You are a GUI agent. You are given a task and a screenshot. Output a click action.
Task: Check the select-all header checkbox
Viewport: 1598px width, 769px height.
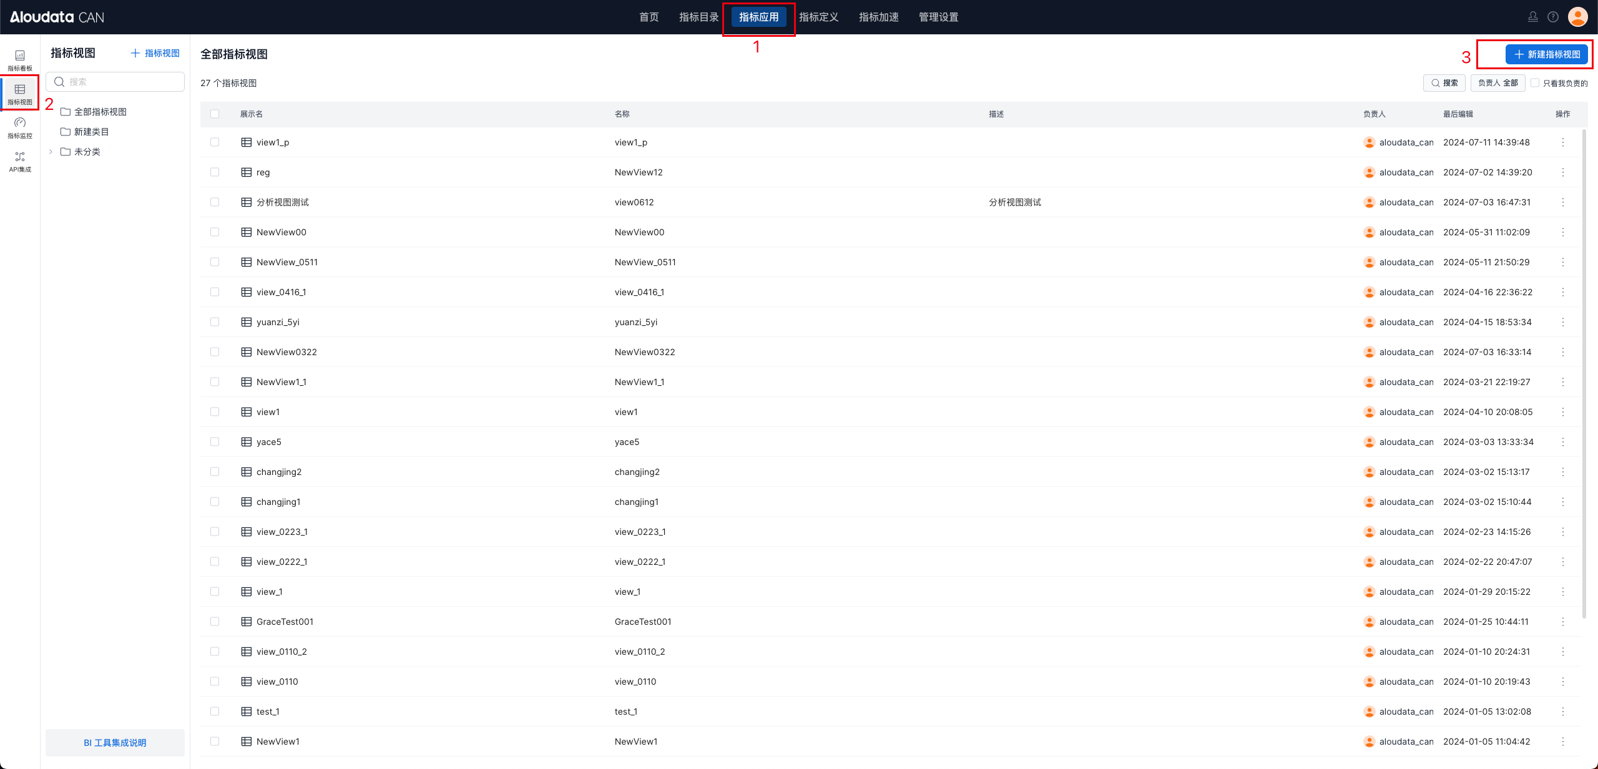click(215, 114)
